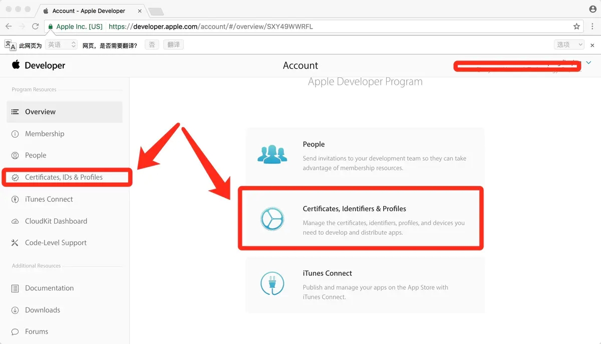Screen dimensions: 601x344
Task: Click the People card invitation description
Action: tap(385, 163)
